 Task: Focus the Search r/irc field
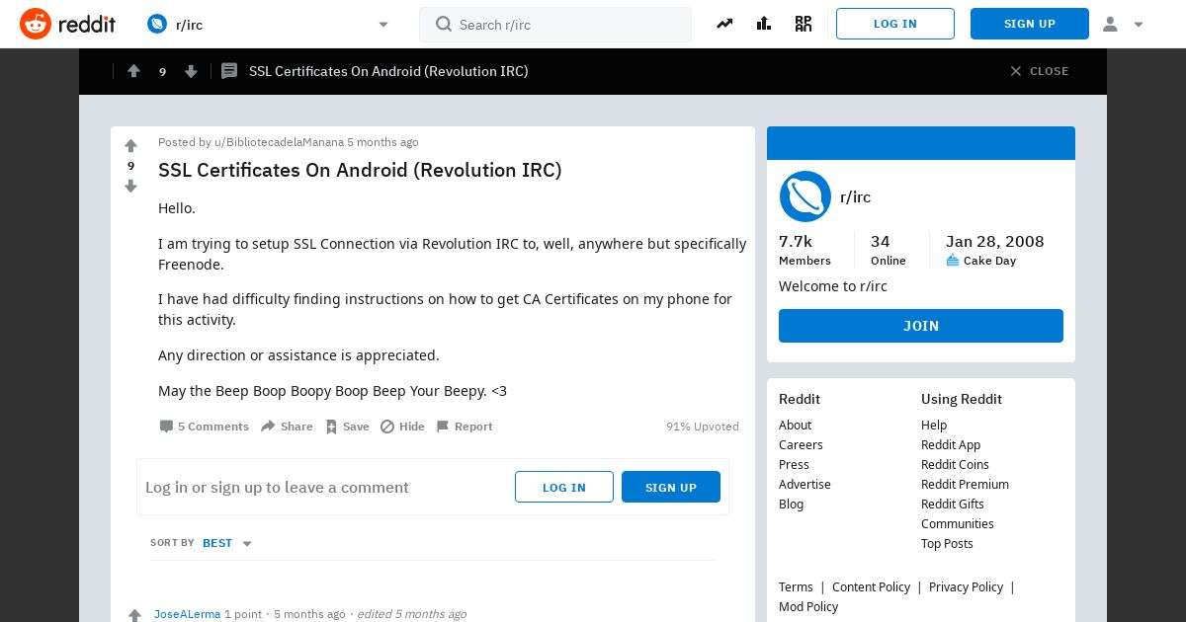click(555, 25)
